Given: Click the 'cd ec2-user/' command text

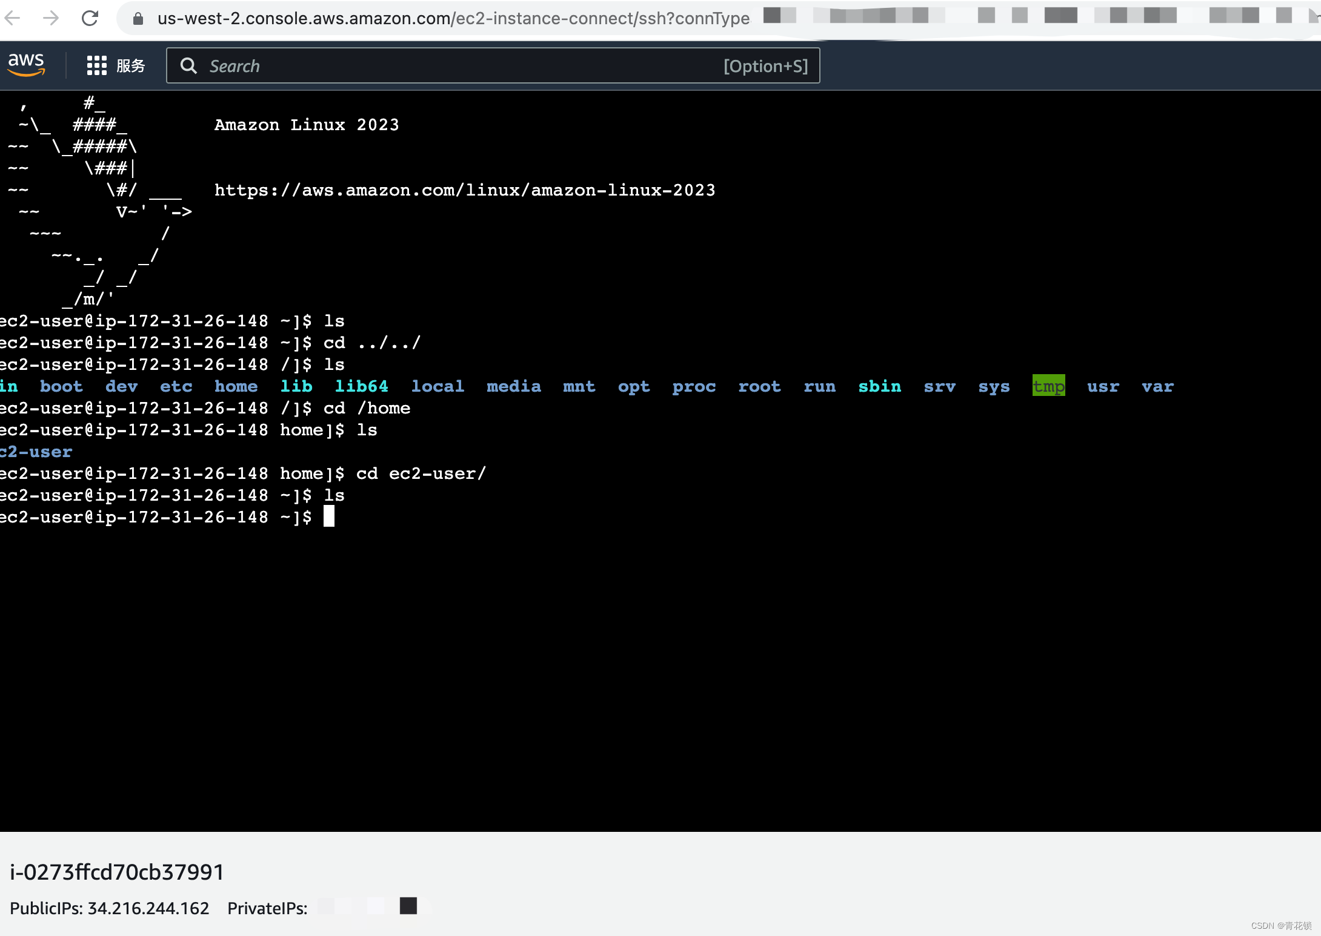Looking at the screenshot, I should point(421,473).
